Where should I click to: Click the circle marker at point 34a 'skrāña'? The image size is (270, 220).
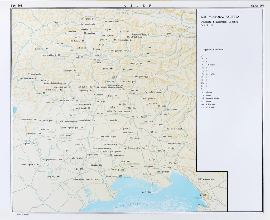[x=137, y=64]
